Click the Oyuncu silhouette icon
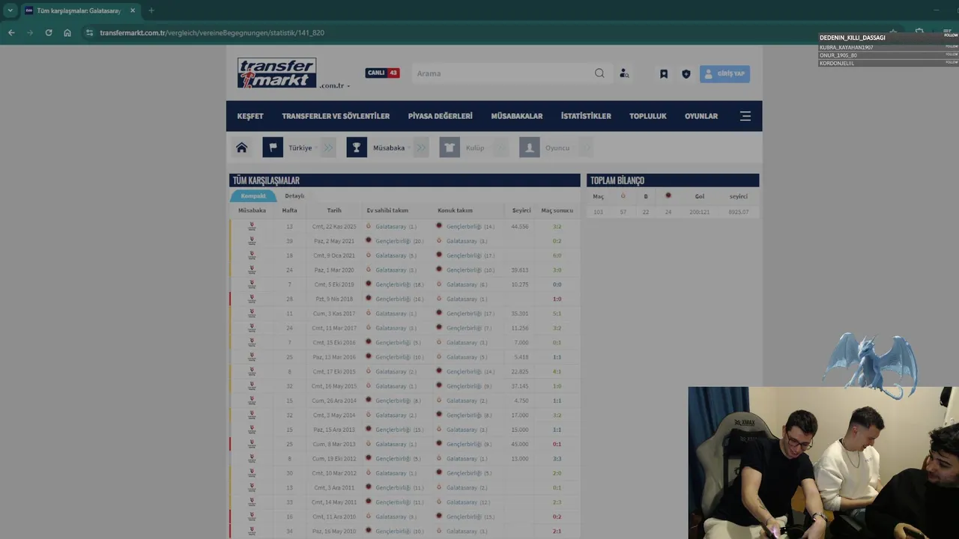Screen dimensions: 959x539 (x=530, y=147)
